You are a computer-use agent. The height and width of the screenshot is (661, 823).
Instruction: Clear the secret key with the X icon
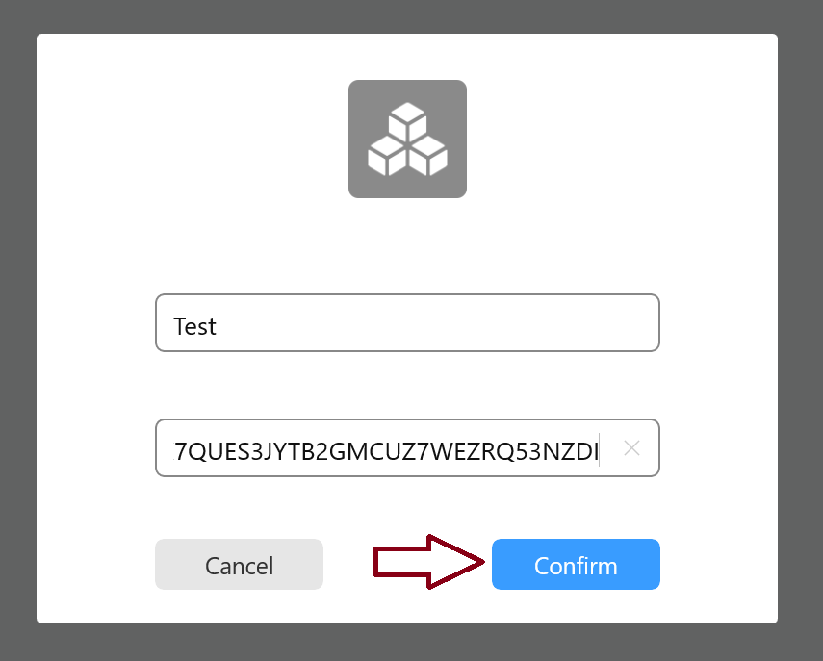click(x=631, y=448)
